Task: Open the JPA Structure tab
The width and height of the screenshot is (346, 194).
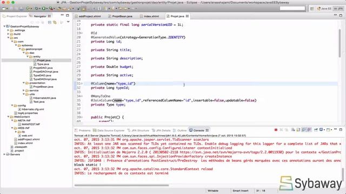Action: pyautogui.click(x=138, y=130)
